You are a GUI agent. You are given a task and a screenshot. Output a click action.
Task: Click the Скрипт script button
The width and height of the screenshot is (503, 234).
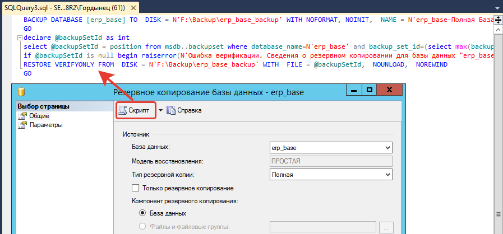[x=135, y=110]
